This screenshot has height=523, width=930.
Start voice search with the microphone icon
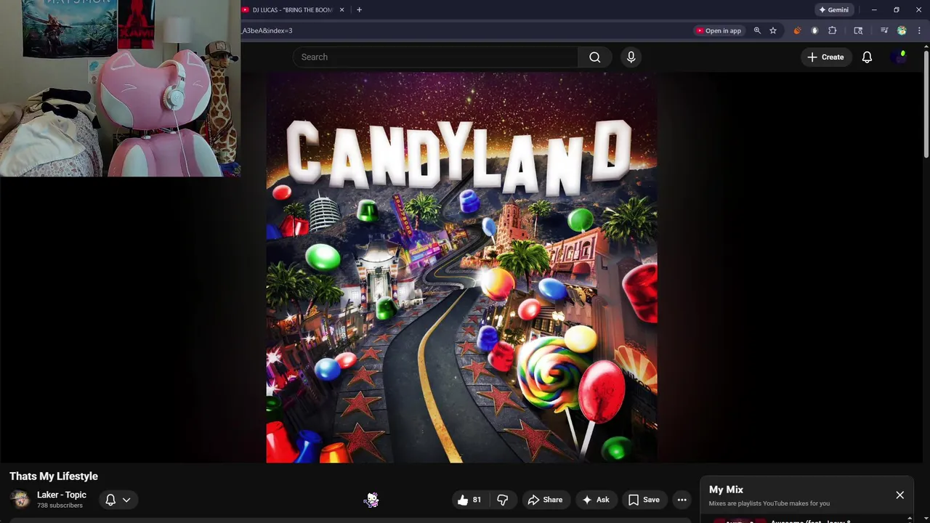click(631, 57)
